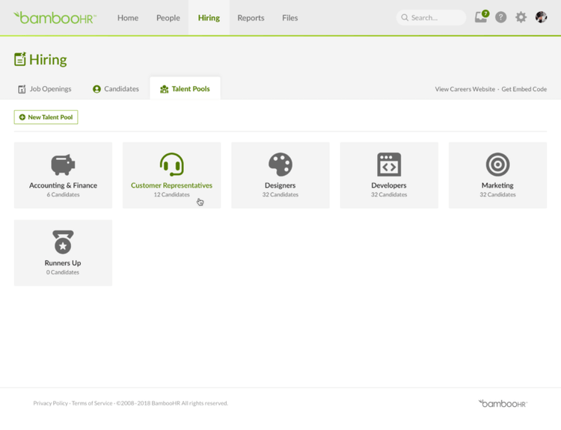Image resolution: width=561 pixels, height=430 pixels.
Task: Switch to the Job Openings tab
Action: pyautogui.click(x=45, y=89)
